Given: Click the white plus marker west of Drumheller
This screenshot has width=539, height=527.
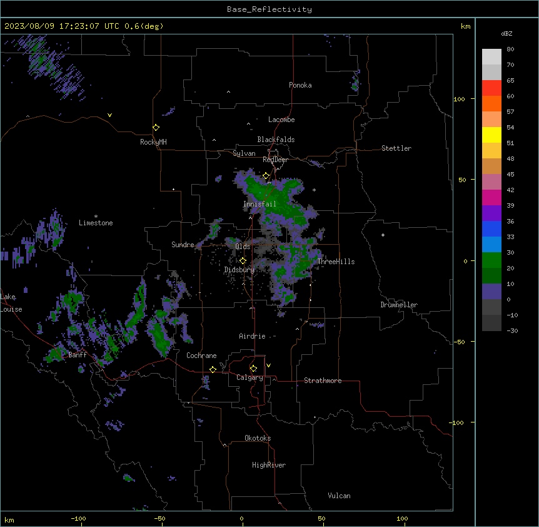Looking at the screenshot, I should 383,235.
